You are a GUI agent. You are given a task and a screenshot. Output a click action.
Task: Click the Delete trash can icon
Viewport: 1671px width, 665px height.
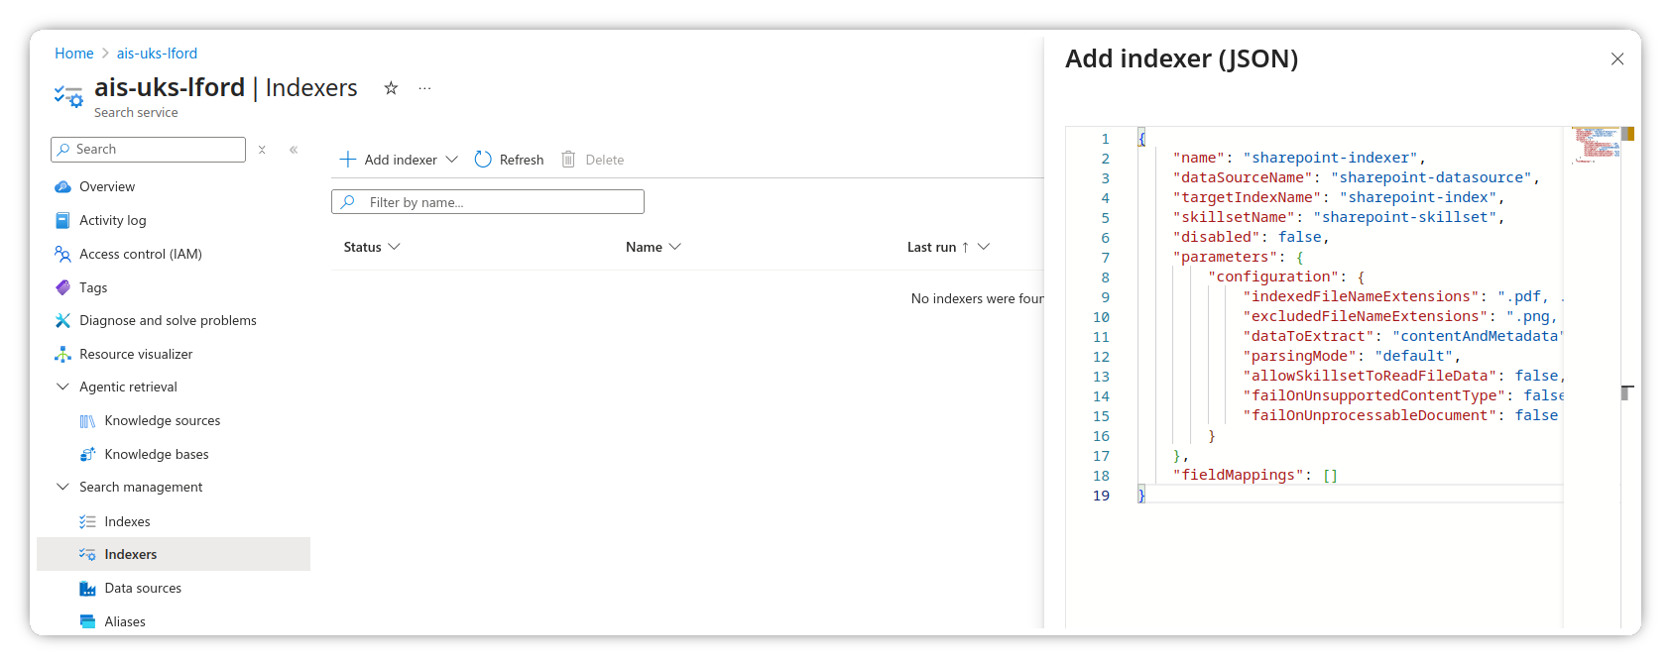pyautogui.click(x=568, y=160)
